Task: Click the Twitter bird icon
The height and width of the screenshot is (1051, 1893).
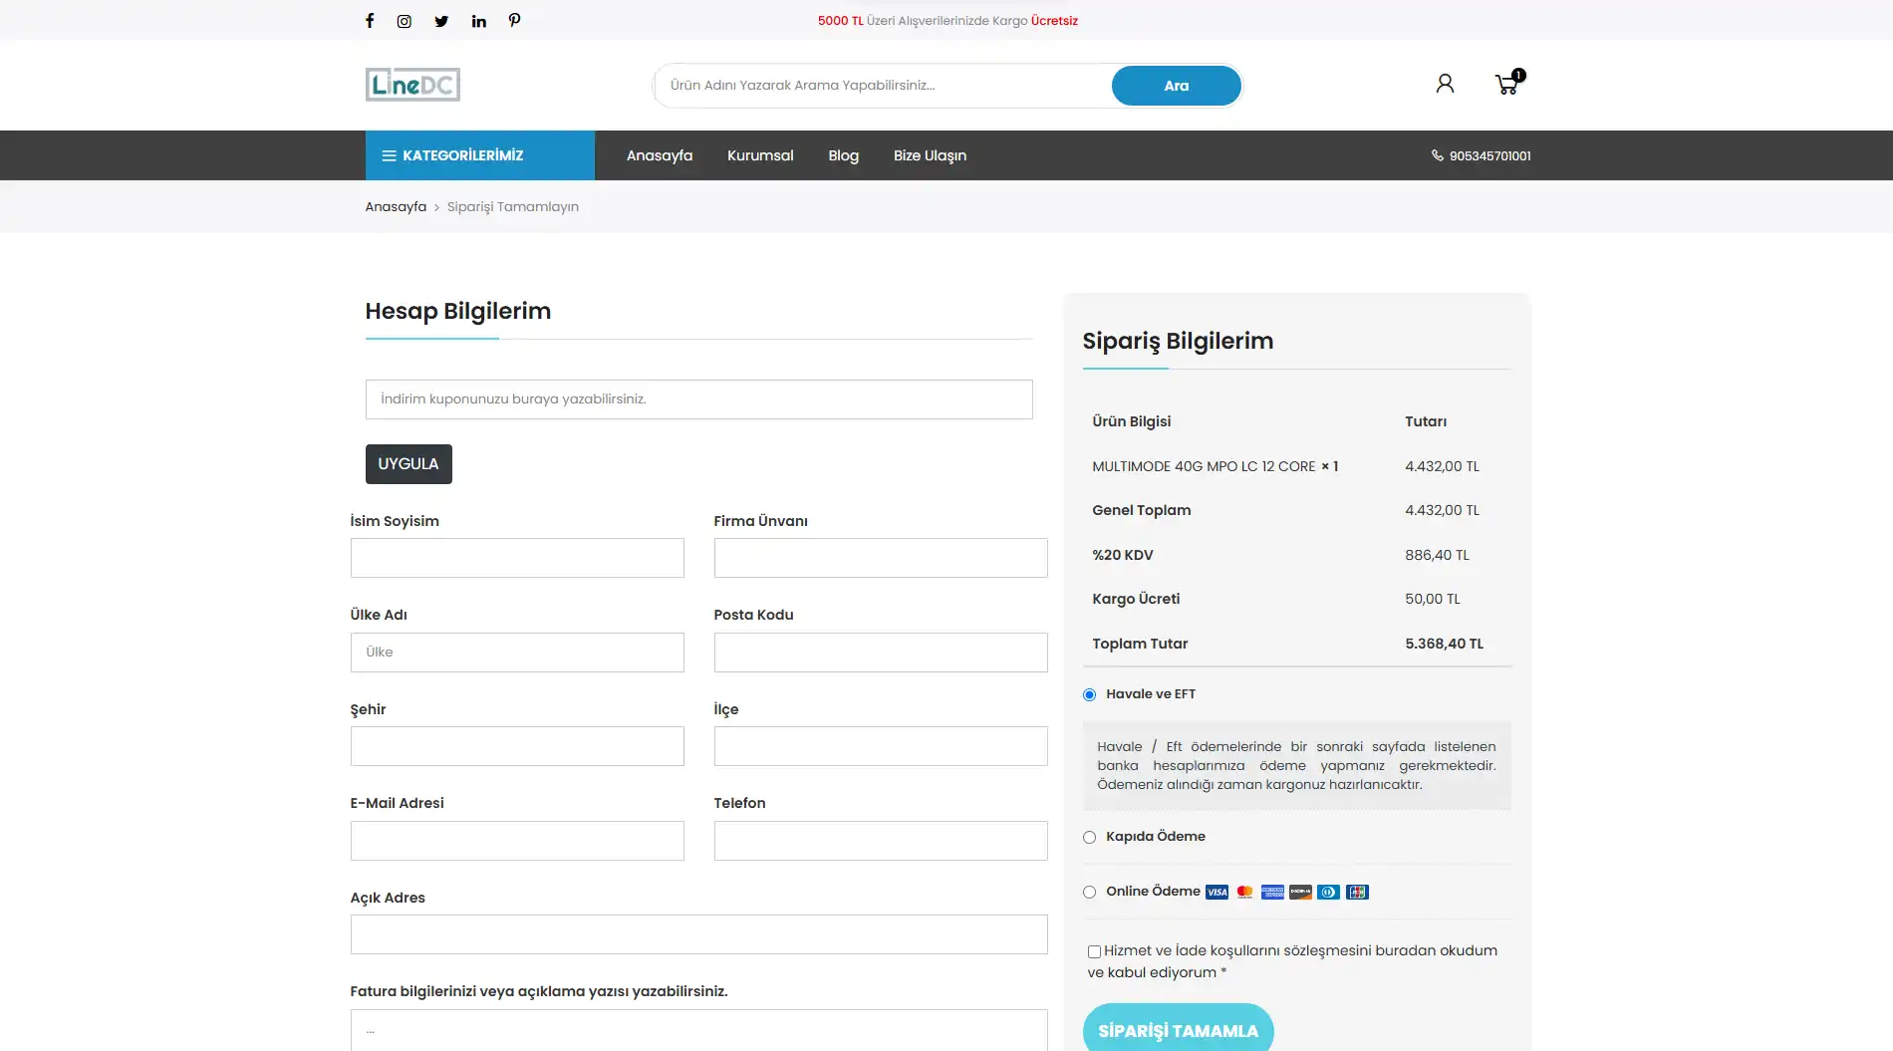Action: (x=441, y=21)
